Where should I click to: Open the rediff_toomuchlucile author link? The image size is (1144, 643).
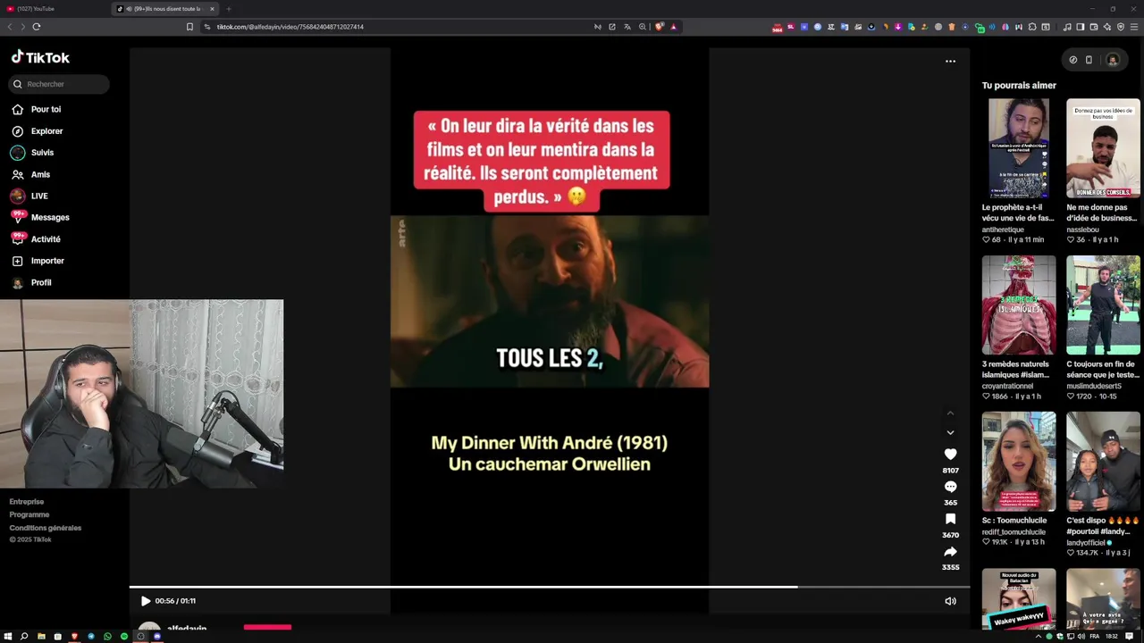coord(1014,532)
